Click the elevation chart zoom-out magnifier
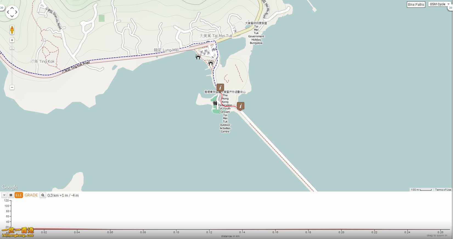This screenshot has width=453, height=239. tap(43, 195)
